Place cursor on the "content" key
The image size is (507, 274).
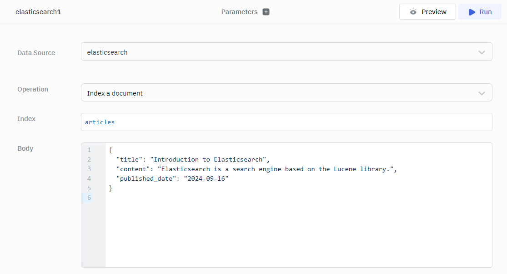(x=133, y=169)
